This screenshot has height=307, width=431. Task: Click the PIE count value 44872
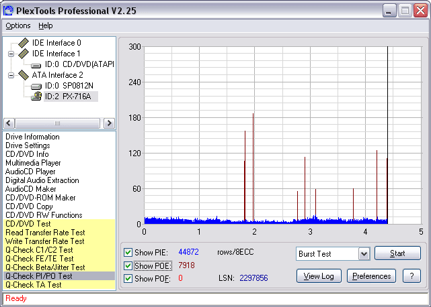coord(188,252)
